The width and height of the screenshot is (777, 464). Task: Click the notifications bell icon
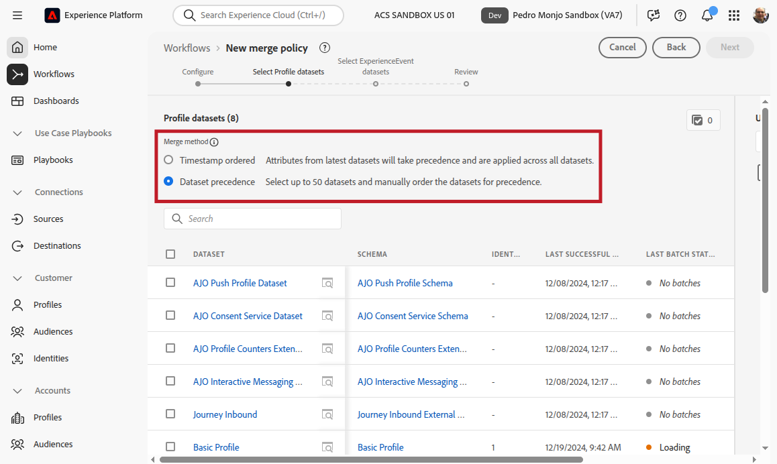point(707,15)
